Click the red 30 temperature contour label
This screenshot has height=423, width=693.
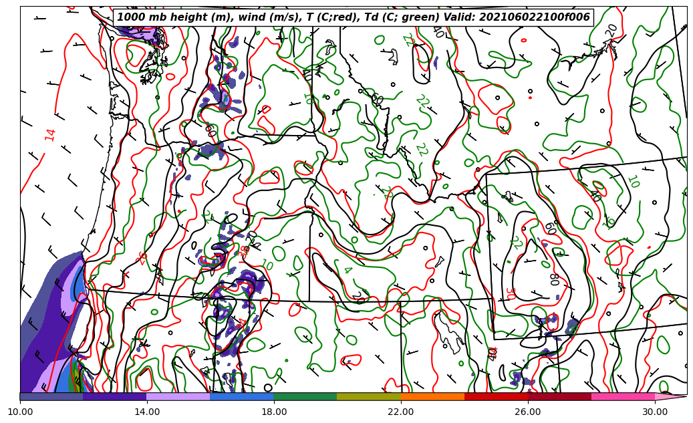point(511,293)
